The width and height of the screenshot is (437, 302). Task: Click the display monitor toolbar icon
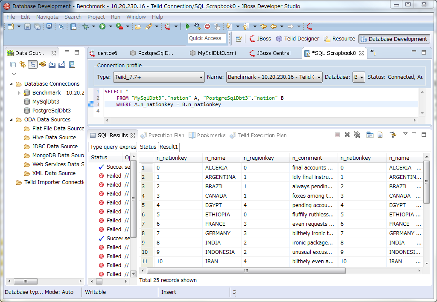coord(50,27)
